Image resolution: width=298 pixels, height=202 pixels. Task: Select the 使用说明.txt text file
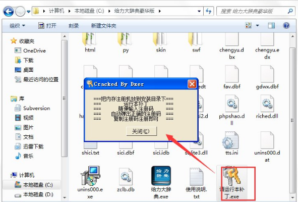[196, 183]
